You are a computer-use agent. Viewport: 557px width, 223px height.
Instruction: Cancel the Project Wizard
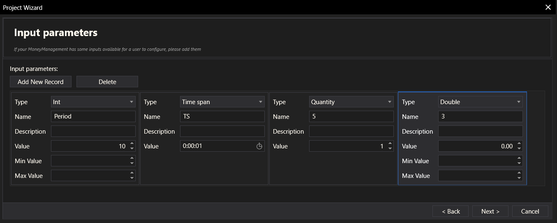[530, 212]
